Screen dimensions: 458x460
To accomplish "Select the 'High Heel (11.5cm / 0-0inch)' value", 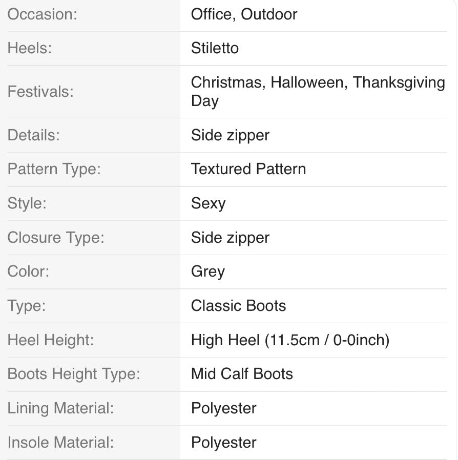I will click(290, 340).
